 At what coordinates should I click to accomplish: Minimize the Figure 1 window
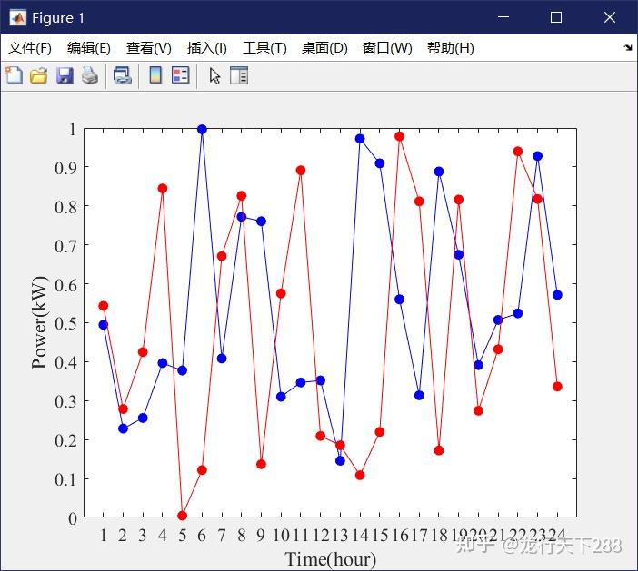click(503, 17)
